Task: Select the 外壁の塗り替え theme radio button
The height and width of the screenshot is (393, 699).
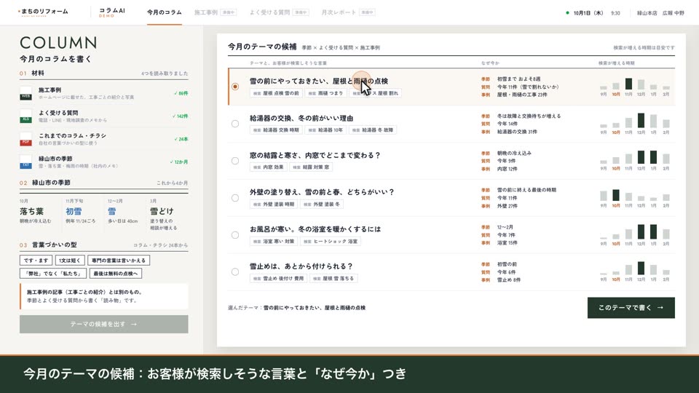Action: point(235,198)
